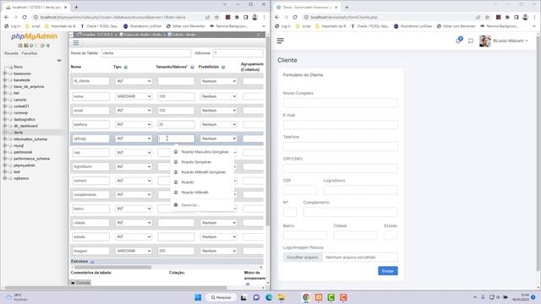Image resolution: width=541 pixels, height=304 pixels.
Task: Open new tab in Devia browser window
Action: coord(347,7)
